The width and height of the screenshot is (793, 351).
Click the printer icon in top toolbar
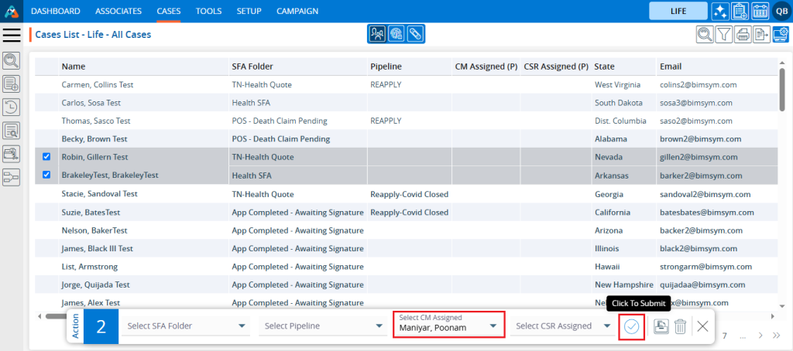click(743, 34)
